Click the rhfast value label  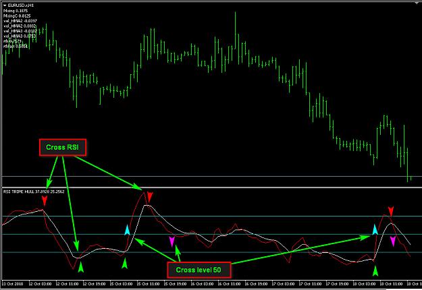(x=16, y=47)
